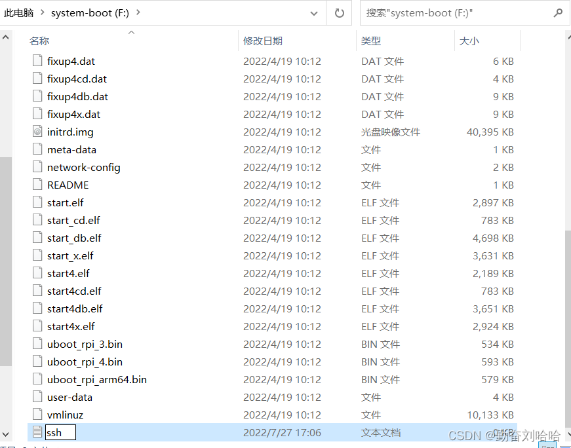Viewport: 571px width, 448px height.
Task: Expand the chevron after system-boot (F:)
Action: (x=138, y=12)
